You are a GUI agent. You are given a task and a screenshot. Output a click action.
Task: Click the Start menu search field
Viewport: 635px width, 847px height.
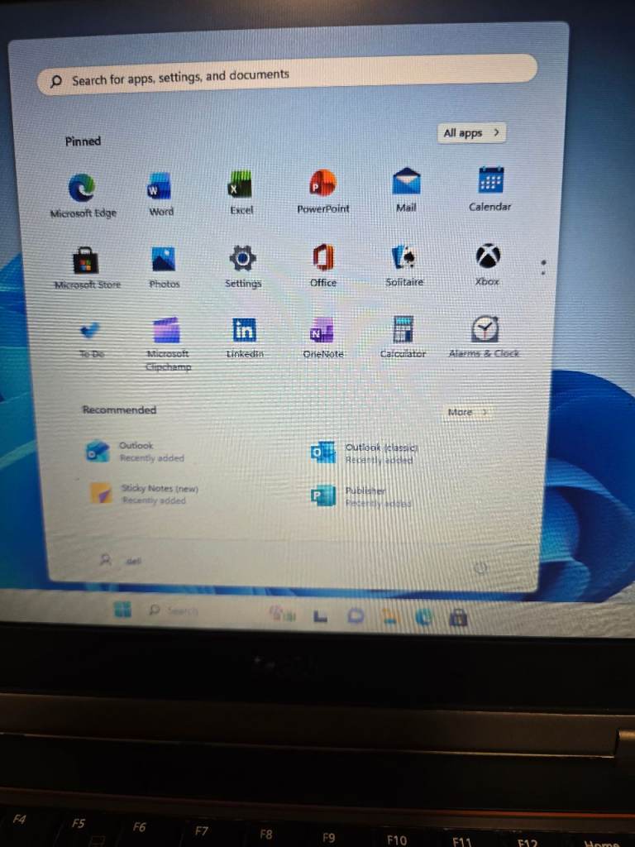287,75
